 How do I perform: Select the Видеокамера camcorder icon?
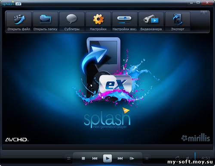[x=151, y=22]
